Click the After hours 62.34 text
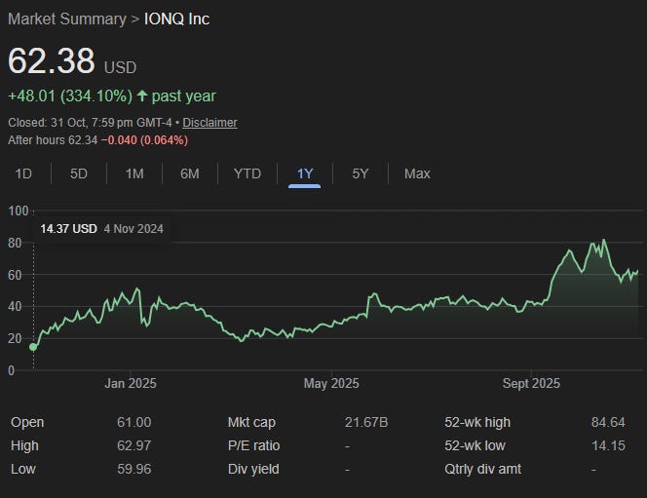This screenshot has width=647, height=498. coord(53,140)
